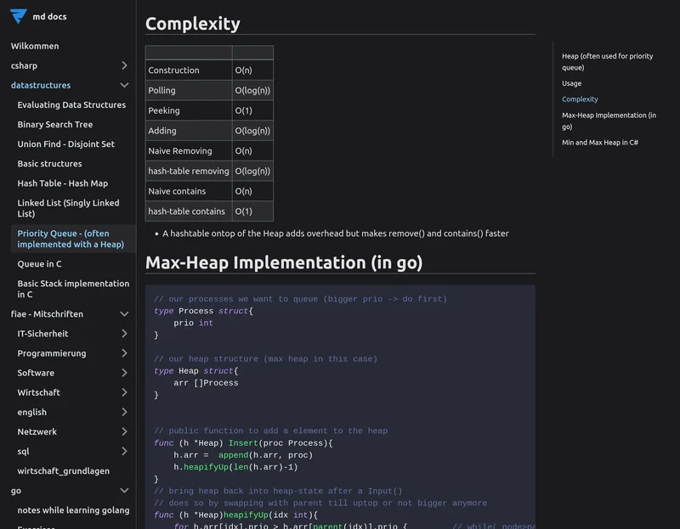
Task: Open Basic Stack implementation in C
Action: tap(73, 289)
